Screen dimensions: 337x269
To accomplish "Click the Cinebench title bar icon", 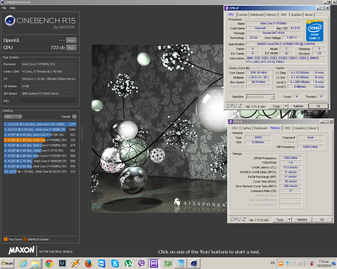I will (3, 2).
